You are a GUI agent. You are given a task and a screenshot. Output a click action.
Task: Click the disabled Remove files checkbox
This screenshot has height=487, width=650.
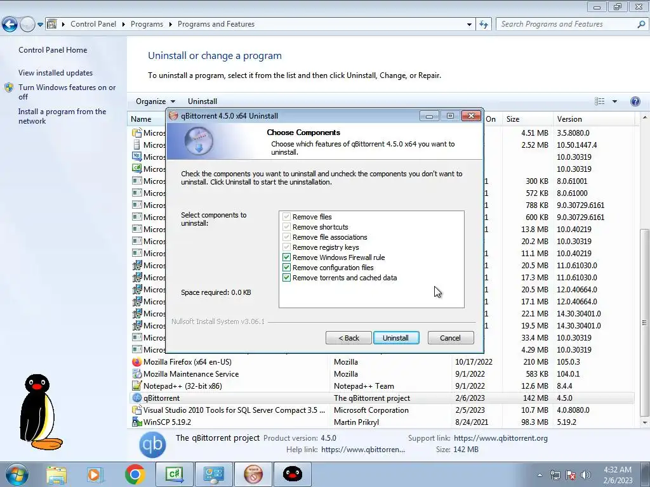(286, 217)
